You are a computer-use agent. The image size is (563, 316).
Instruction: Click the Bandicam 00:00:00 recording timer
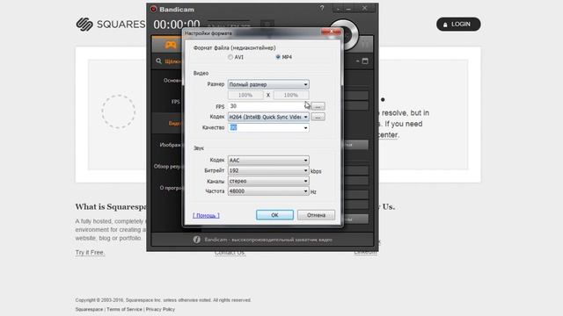tap(177, 24)
